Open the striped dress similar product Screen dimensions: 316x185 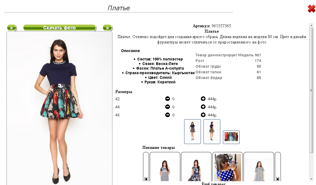pyautogui.click(x=165, y=167)
